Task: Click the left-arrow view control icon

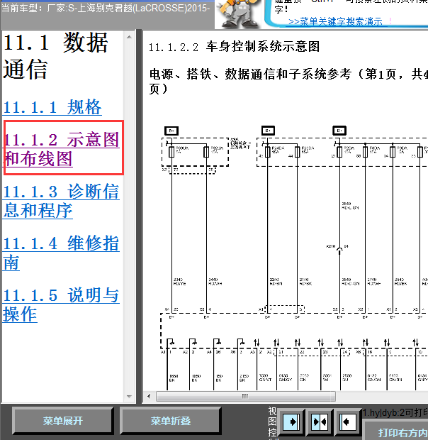Action: pos(347,422)
